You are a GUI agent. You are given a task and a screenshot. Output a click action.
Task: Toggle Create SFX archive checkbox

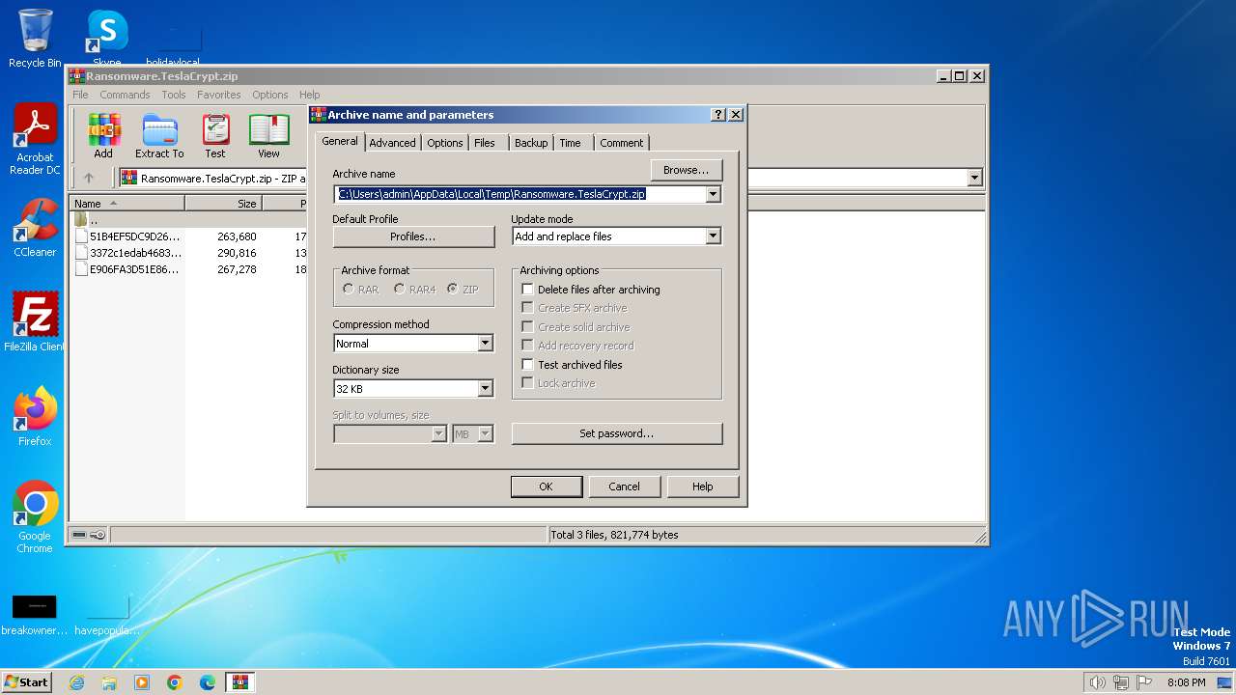point(527,308)
